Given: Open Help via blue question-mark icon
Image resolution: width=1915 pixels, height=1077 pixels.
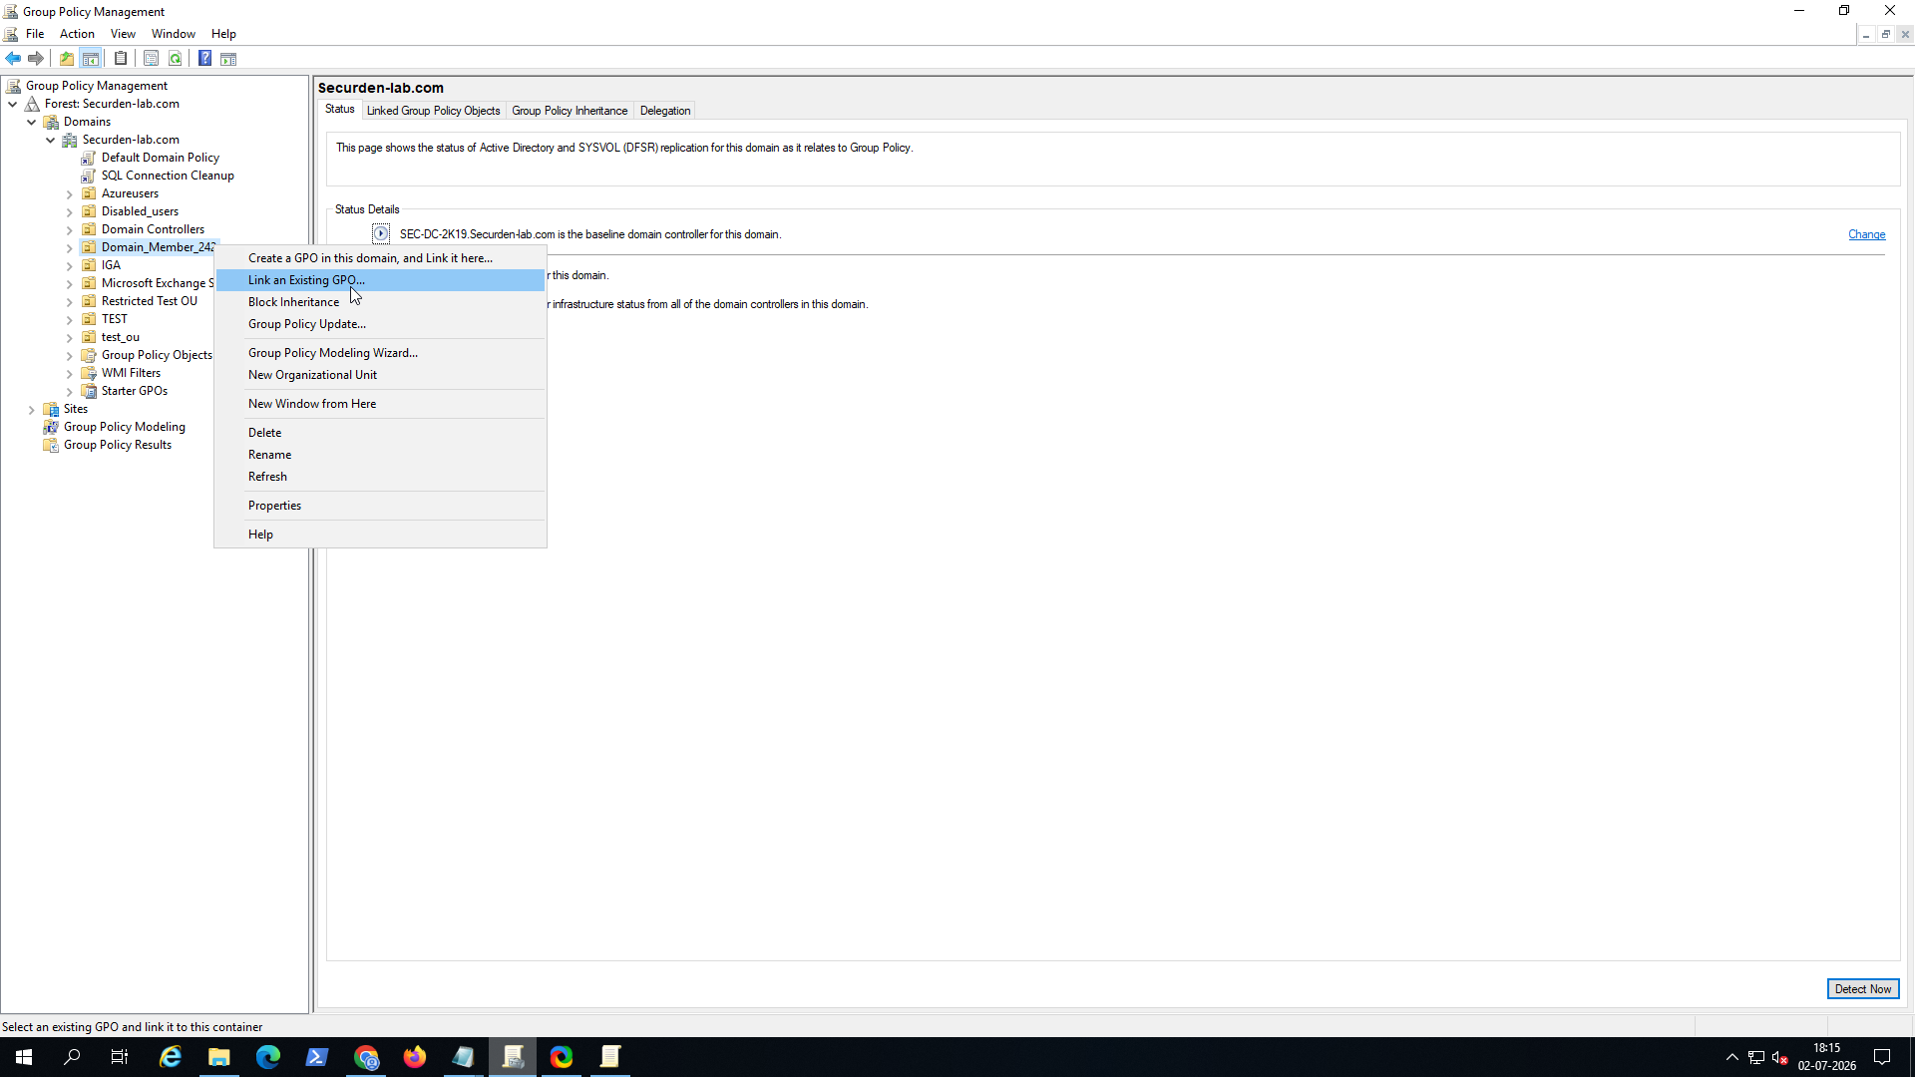Looking at the screenshot, I should click(x=204, y=59).
